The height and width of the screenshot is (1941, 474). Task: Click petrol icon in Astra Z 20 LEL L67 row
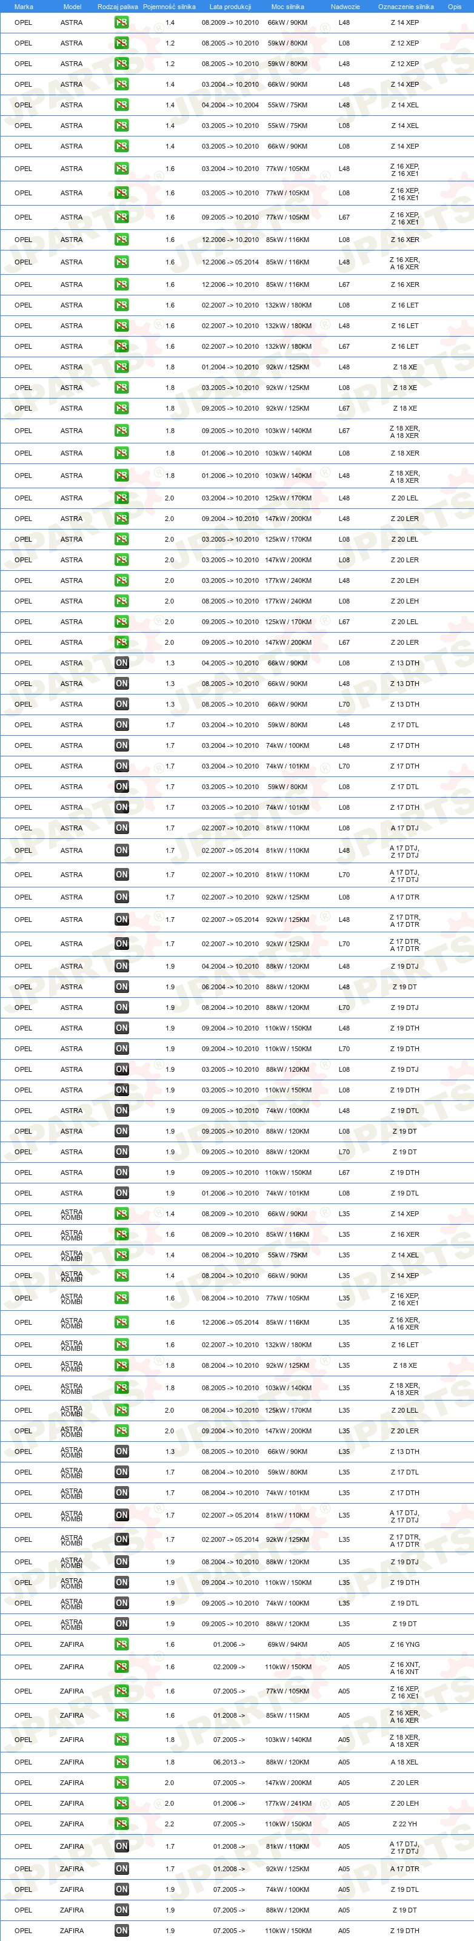point(121,622)
